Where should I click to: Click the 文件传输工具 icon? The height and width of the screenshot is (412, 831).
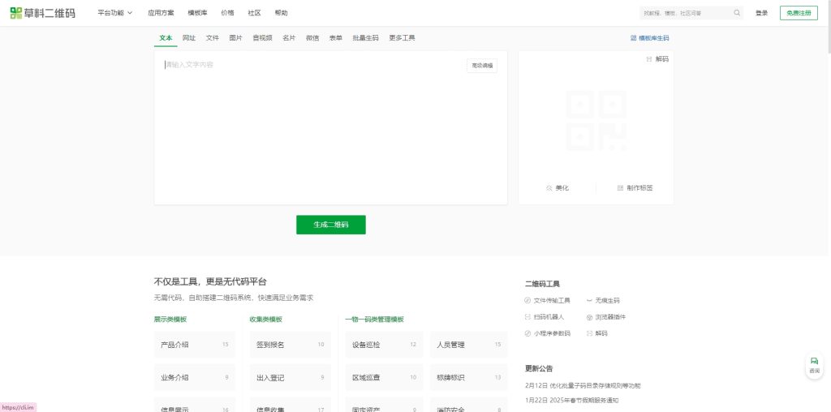(527, 300)
